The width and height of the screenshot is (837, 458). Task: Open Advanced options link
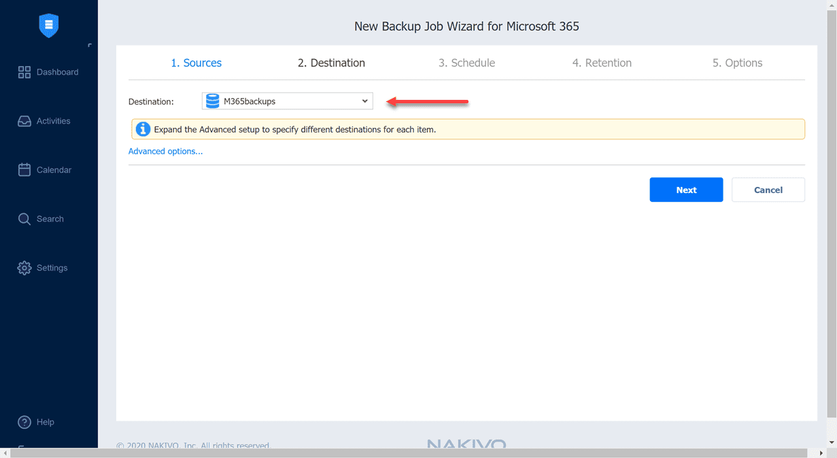[x=165, y=151]
